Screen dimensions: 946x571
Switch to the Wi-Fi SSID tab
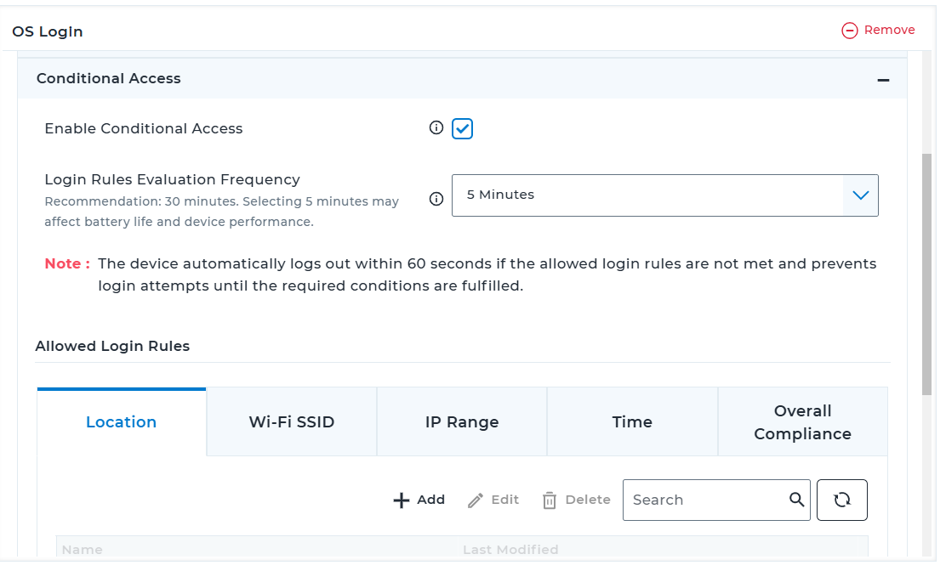tap(292, 422)
